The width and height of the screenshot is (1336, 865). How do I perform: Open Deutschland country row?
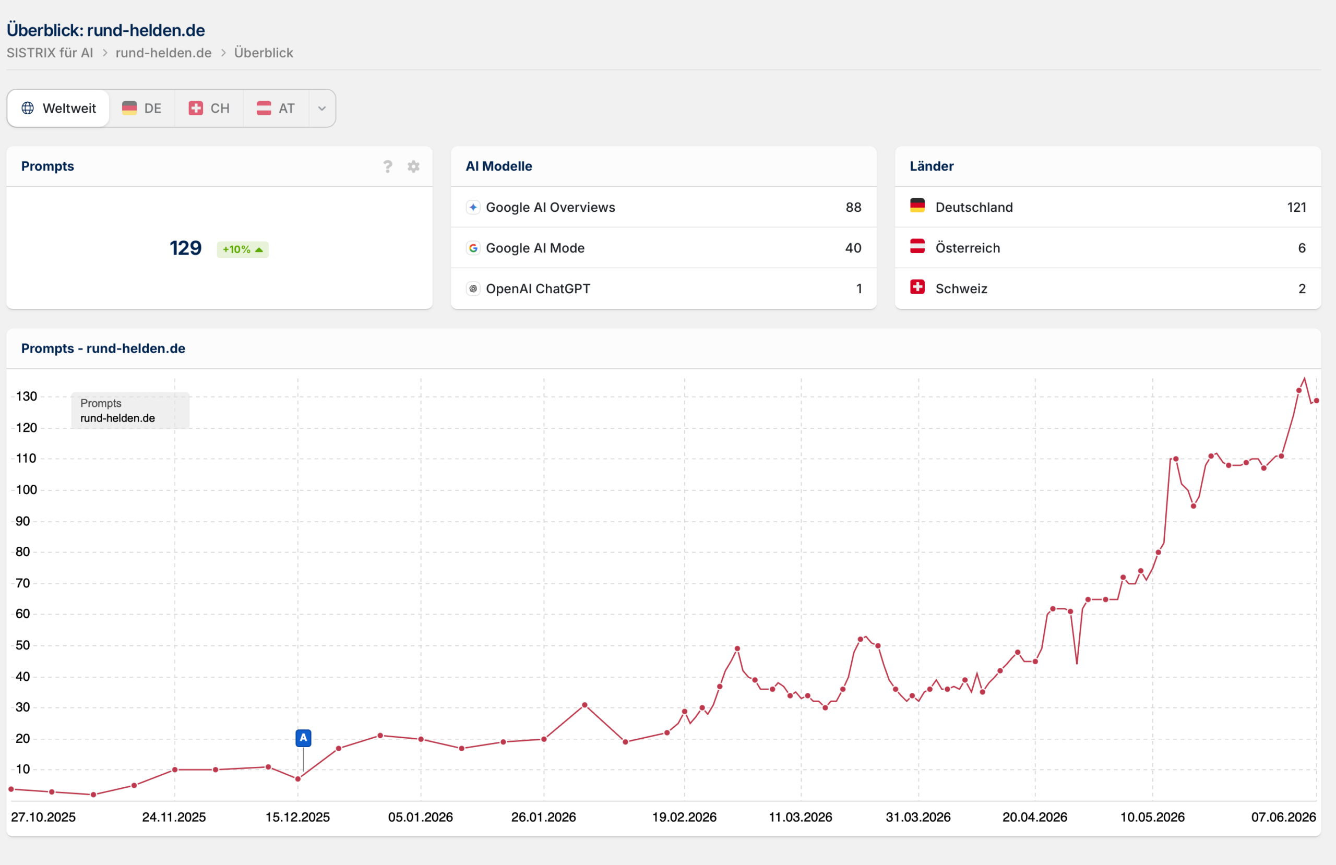click(1107, 207)
